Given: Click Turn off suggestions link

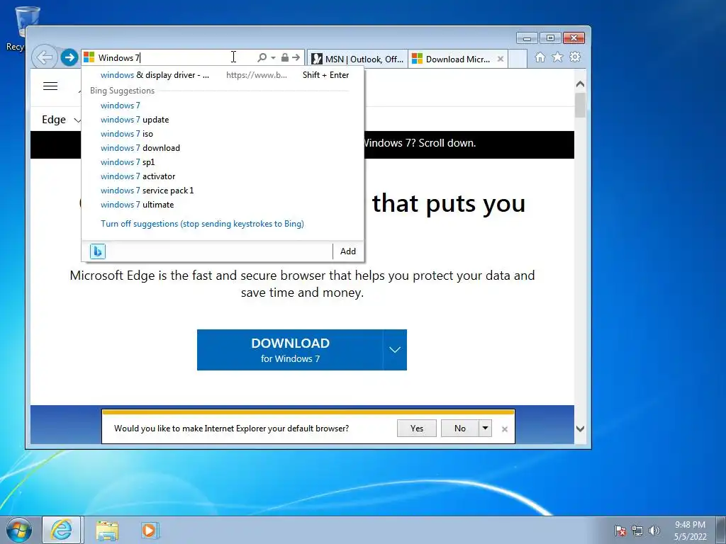Looking at the screenshot, I should (202, 224).
